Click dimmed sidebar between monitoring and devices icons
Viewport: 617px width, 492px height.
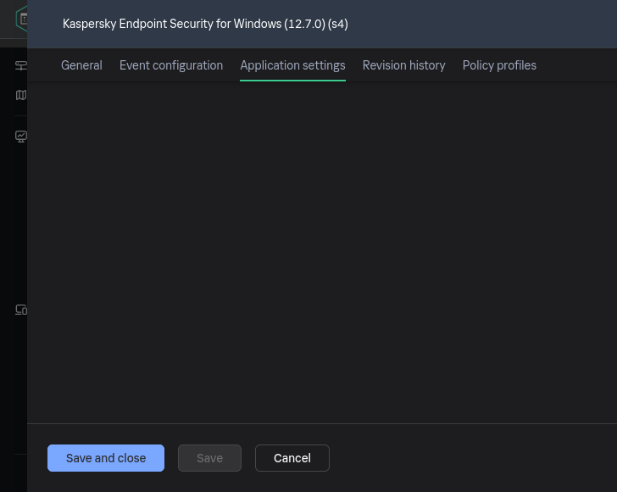coord(13,222)
